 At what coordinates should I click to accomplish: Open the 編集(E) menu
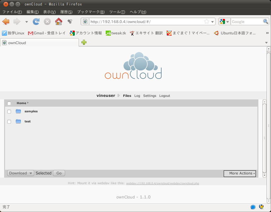[32, 12]
